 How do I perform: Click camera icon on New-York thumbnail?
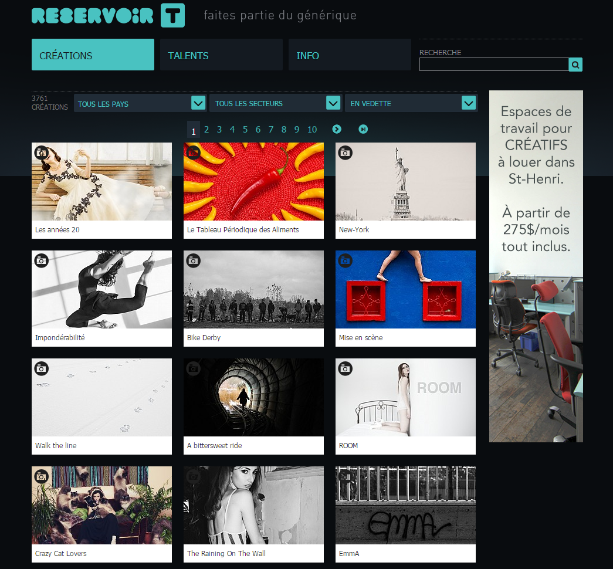[x=345, y=153]
